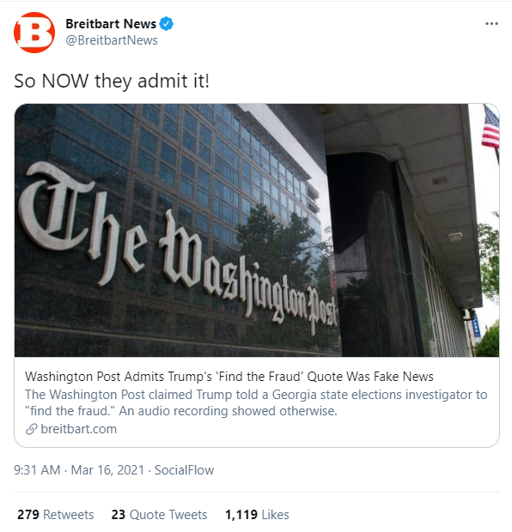Click the American flag in the photo
Screen dimensions: 512x532
click(491, 128)
